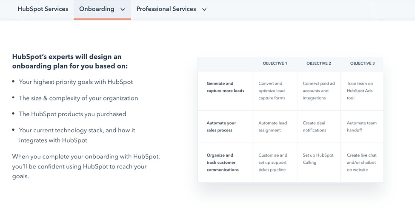Select 'Connect paid ad accounts and integrations' cell
The image size is (415, 220).
pyautogui.click(x=319, y=91)
